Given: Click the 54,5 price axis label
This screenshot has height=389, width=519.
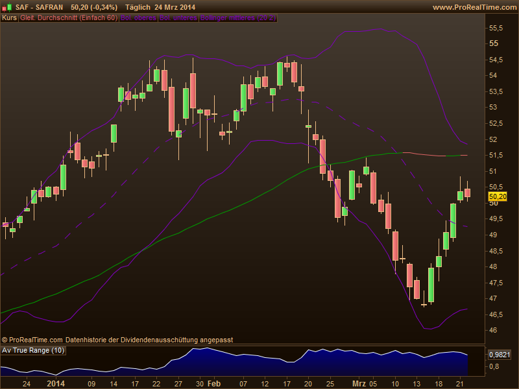Looking at the screenshot, I should click(496, 60).
